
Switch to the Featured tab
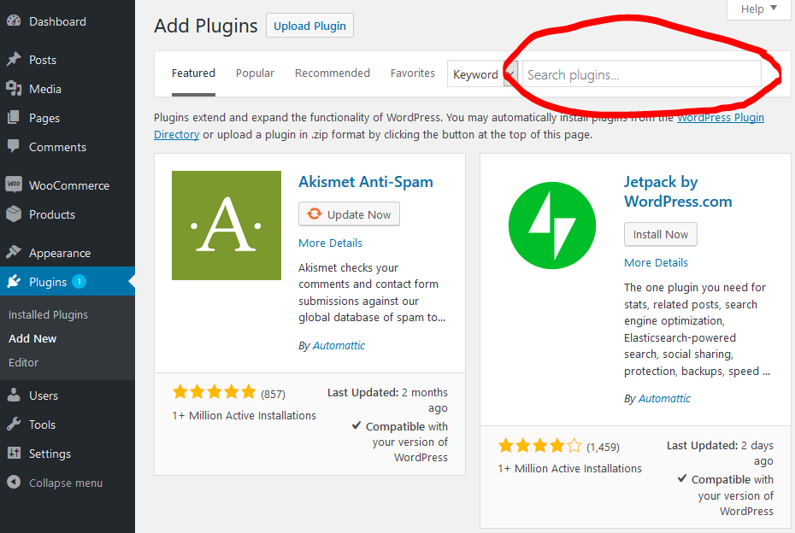click(x=193, y=73)
